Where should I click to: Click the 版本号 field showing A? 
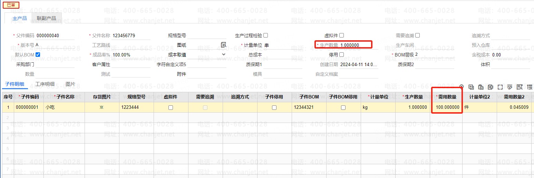[55, 45]
